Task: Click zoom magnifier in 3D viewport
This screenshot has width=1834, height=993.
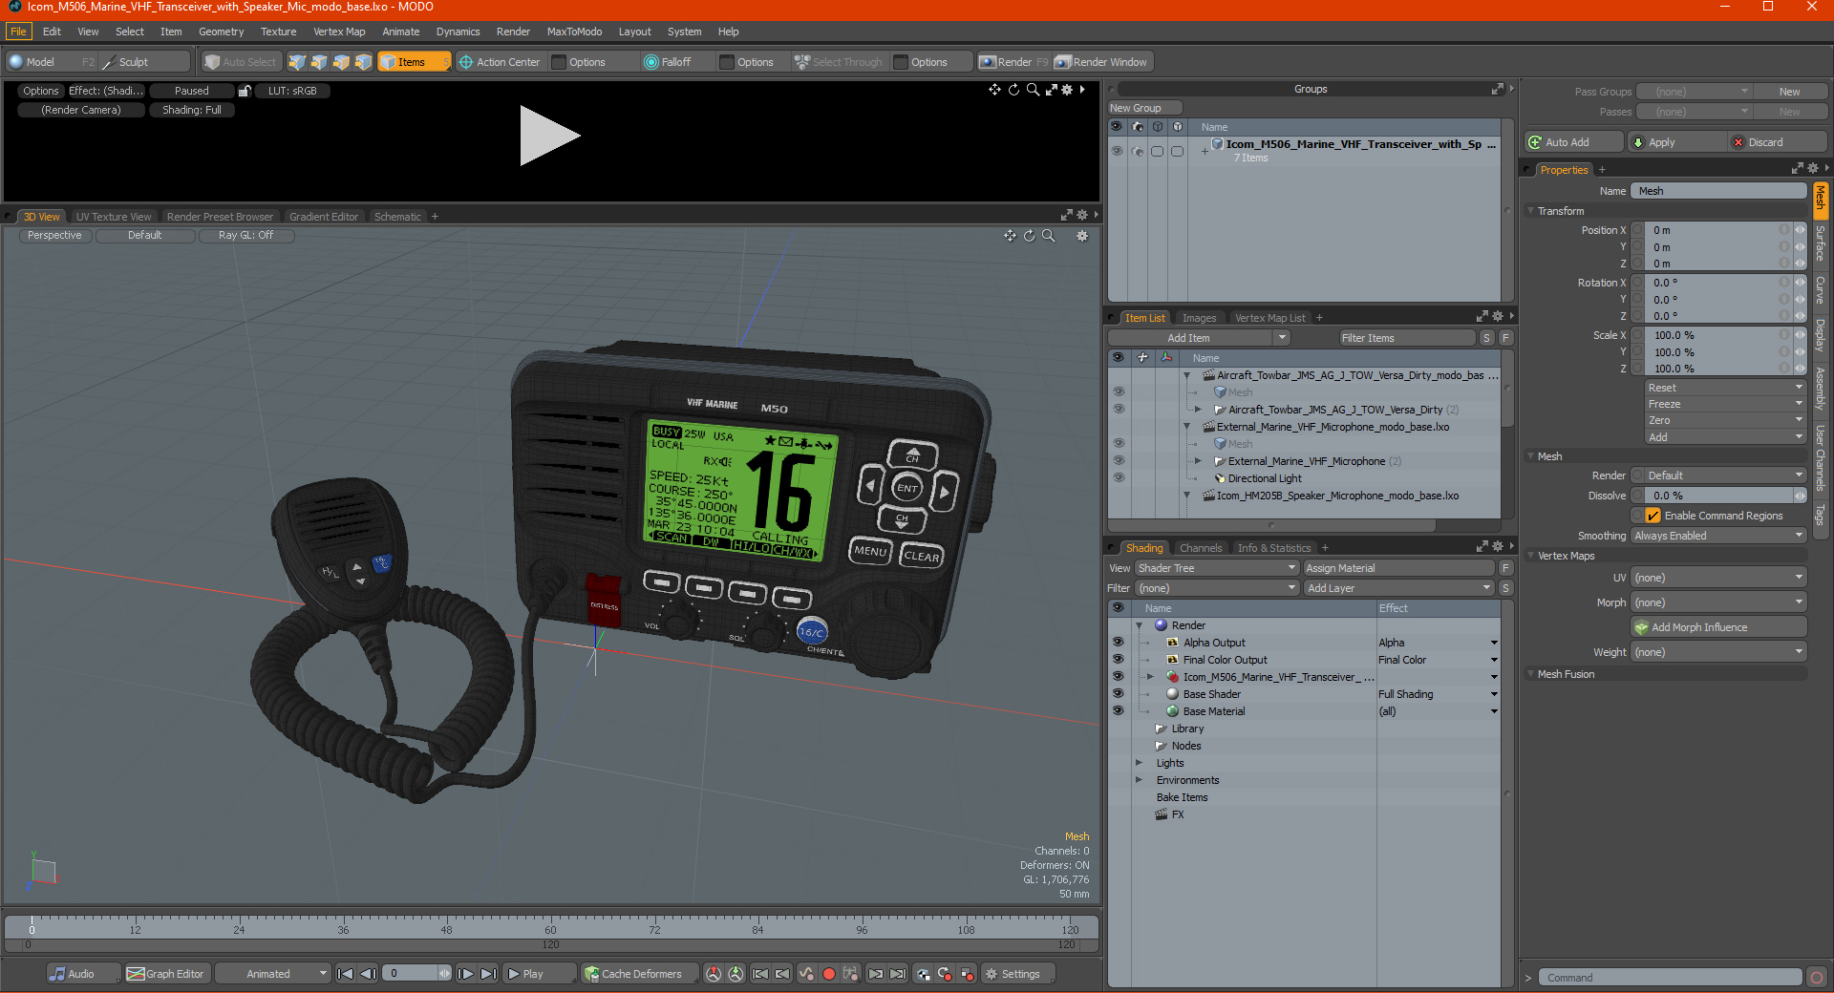Action: pyautogui.click(x=1048, y=236)
